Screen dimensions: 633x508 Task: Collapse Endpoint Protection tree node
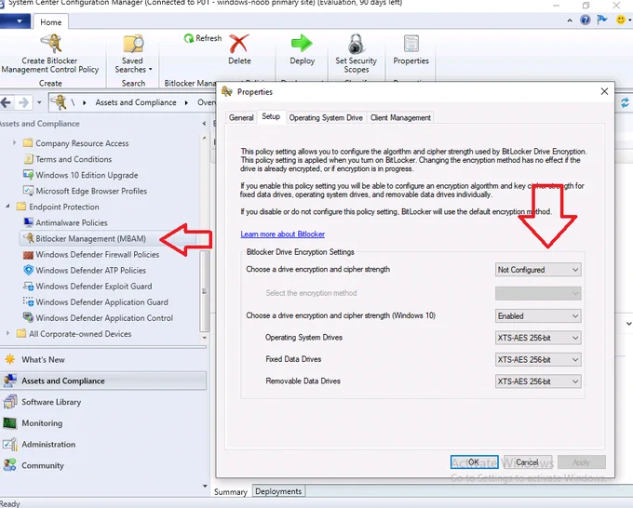click(7, 207)
